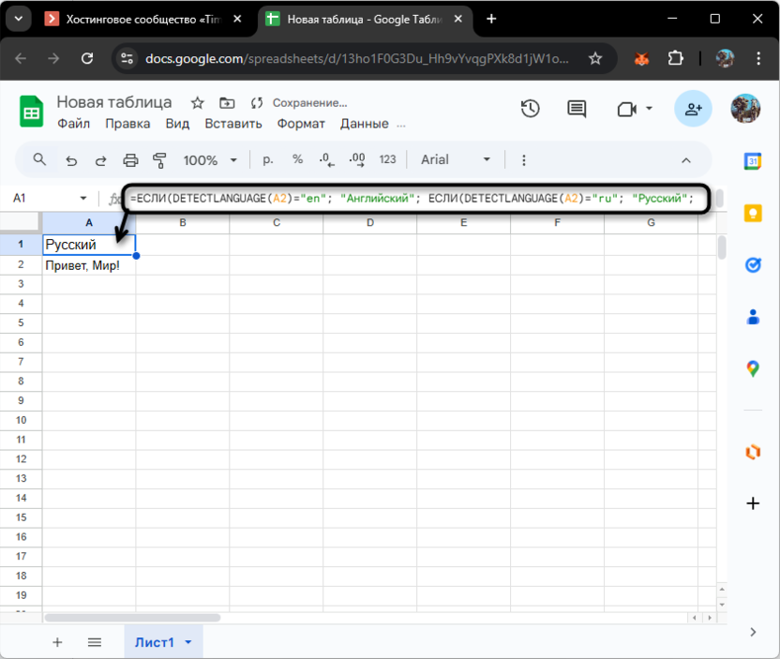Viewport: 780px width, 659px height.
Task: Open the Файл menu
Action: [74, 124]
